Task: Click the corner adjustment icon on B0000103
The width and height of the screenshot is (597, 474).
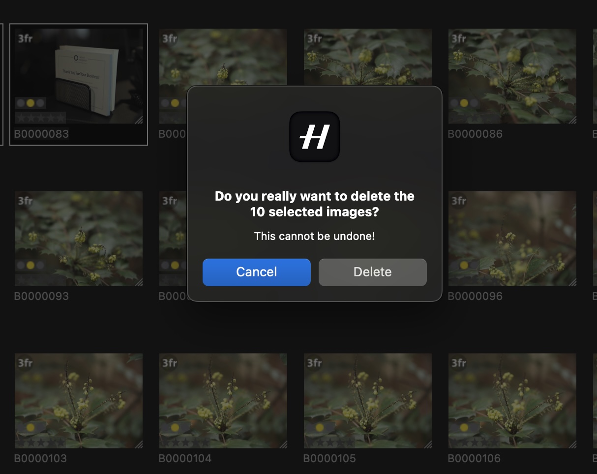Action: point(139,444)
